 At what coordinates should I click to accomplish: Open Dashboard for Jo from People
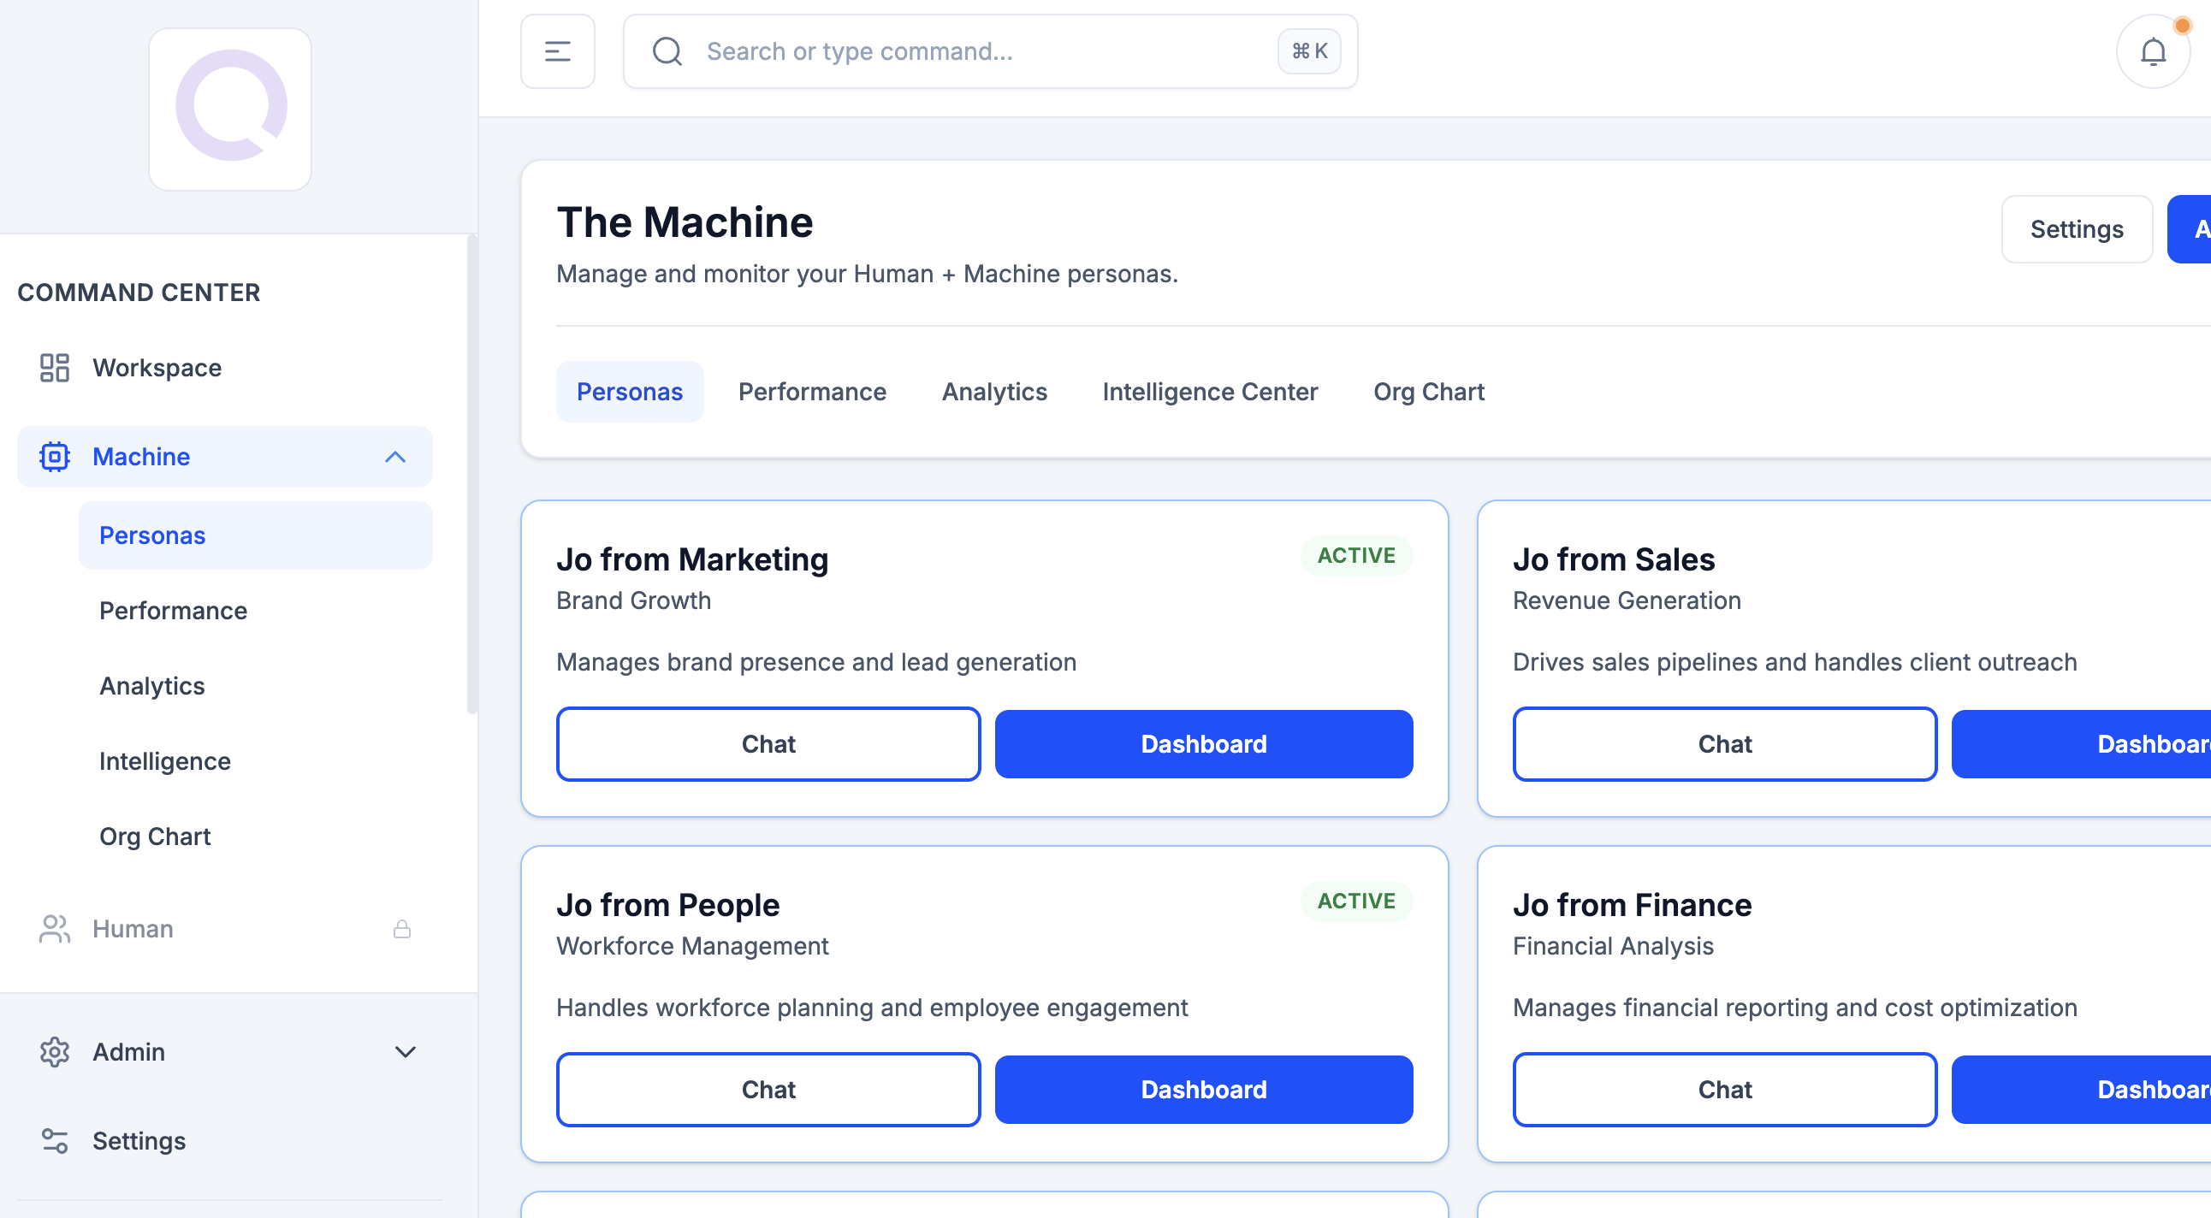pos(1203,1090)
